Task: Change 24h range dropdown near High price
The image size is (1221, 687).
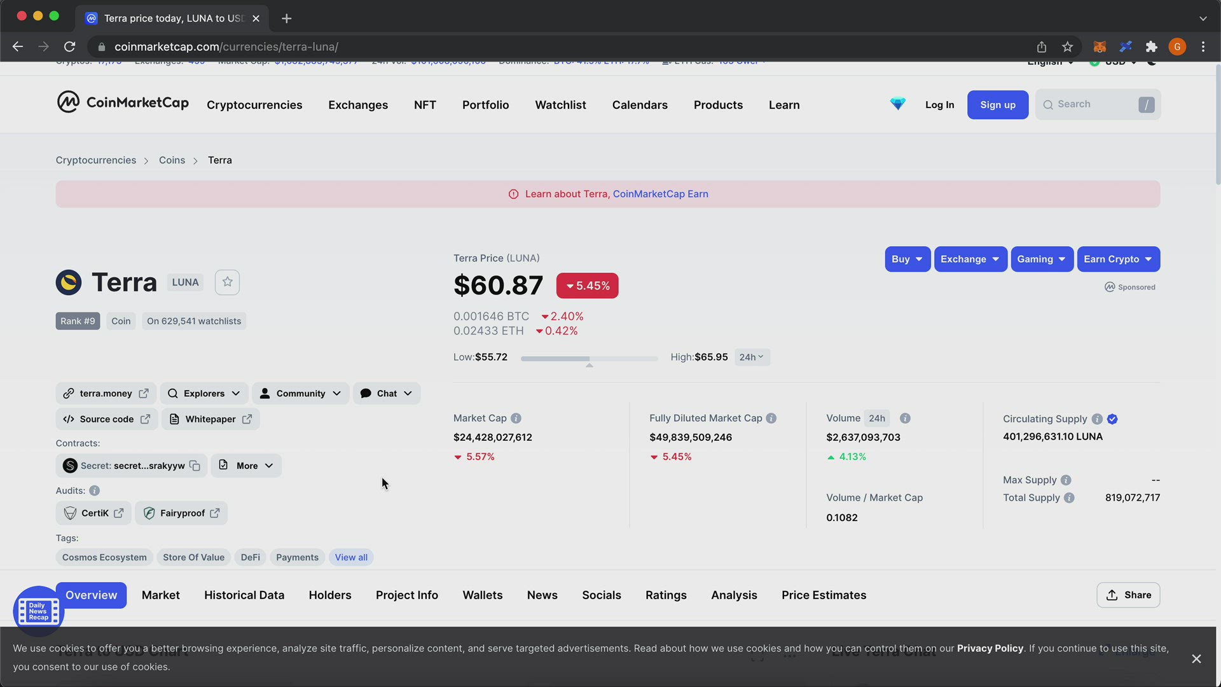Action: pos(752,357)
